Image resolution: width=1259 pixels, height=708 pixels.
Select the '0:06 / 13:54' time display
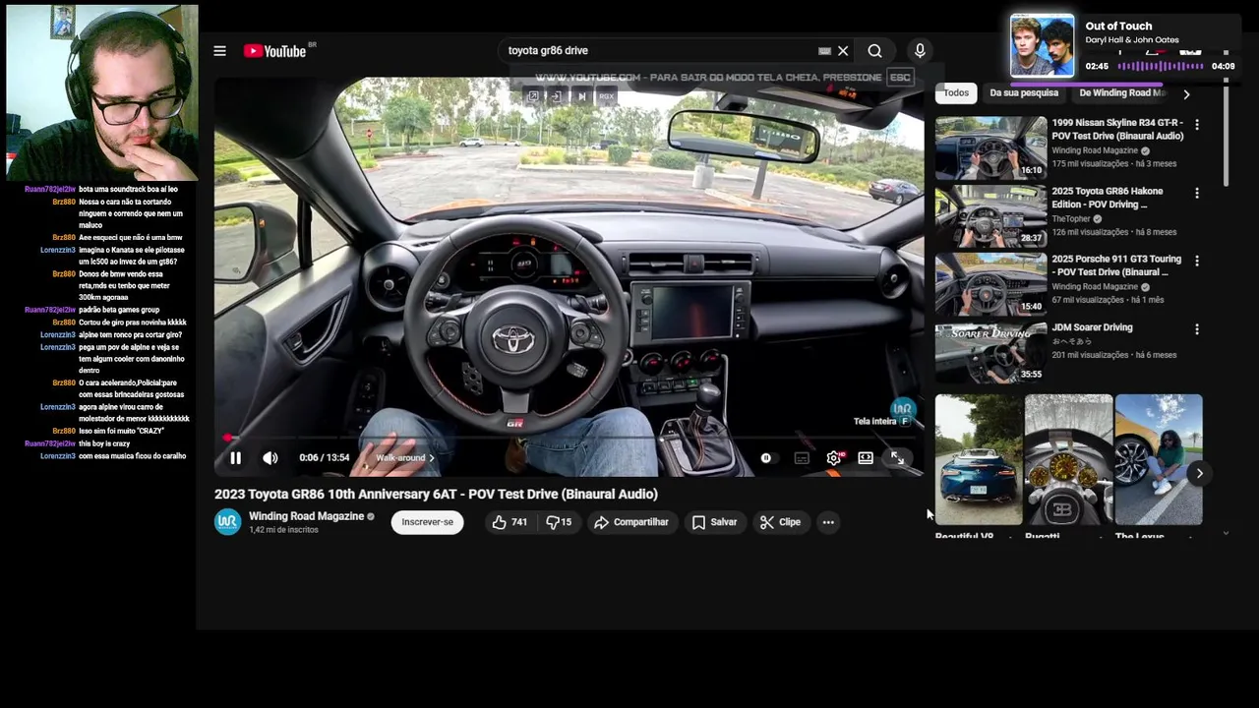(325, 458)
